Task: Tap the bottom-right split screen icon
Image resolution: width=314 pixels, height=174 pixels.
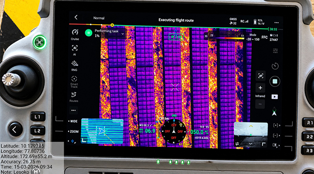Action: pyautogui.click(x=275, y=145)
